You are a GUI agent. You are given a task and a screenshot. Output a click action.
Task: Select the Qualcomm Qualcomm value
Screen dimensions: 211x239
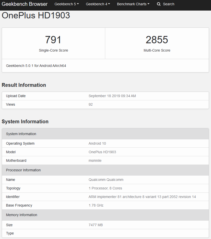106,180
